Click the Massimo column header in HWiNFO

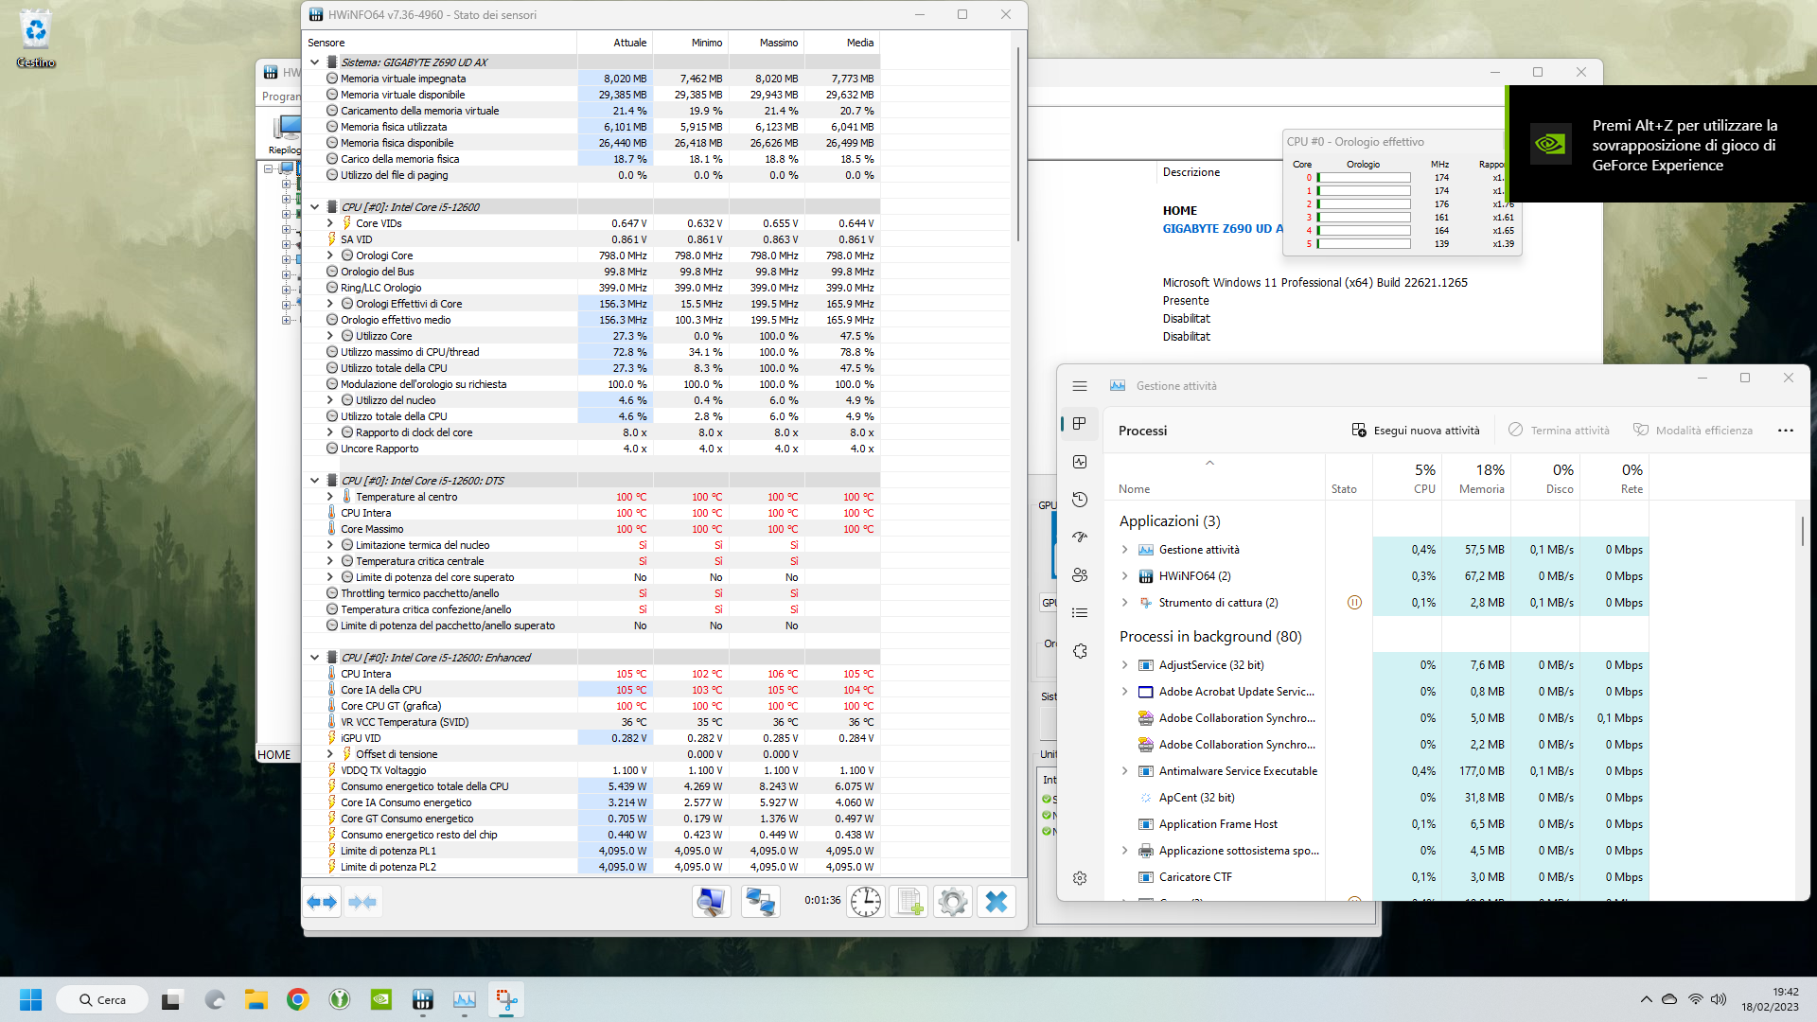pos(767,43)
